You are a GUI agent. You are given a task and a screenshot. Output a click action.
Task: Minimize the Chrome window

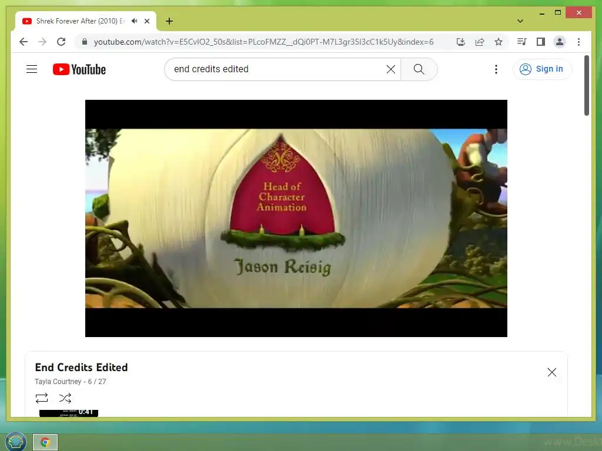[x=541, y=13]
